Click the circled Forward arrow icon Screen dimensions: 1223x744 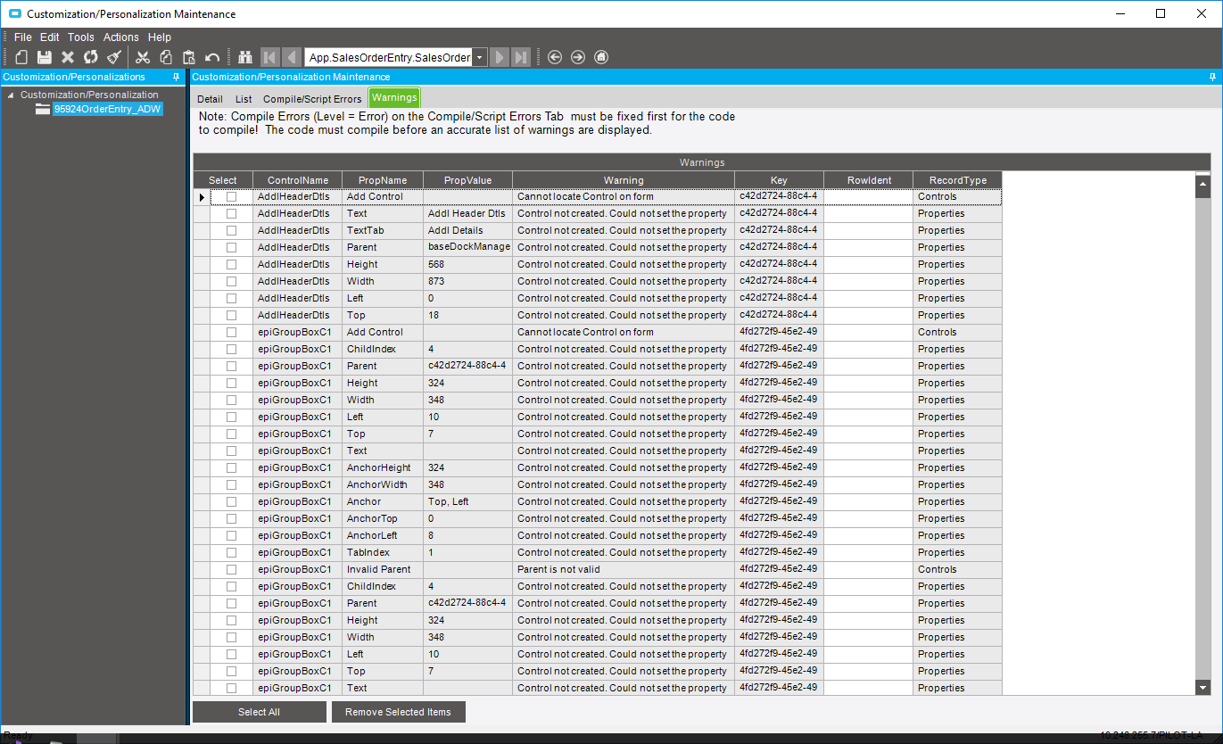[578, 57]
